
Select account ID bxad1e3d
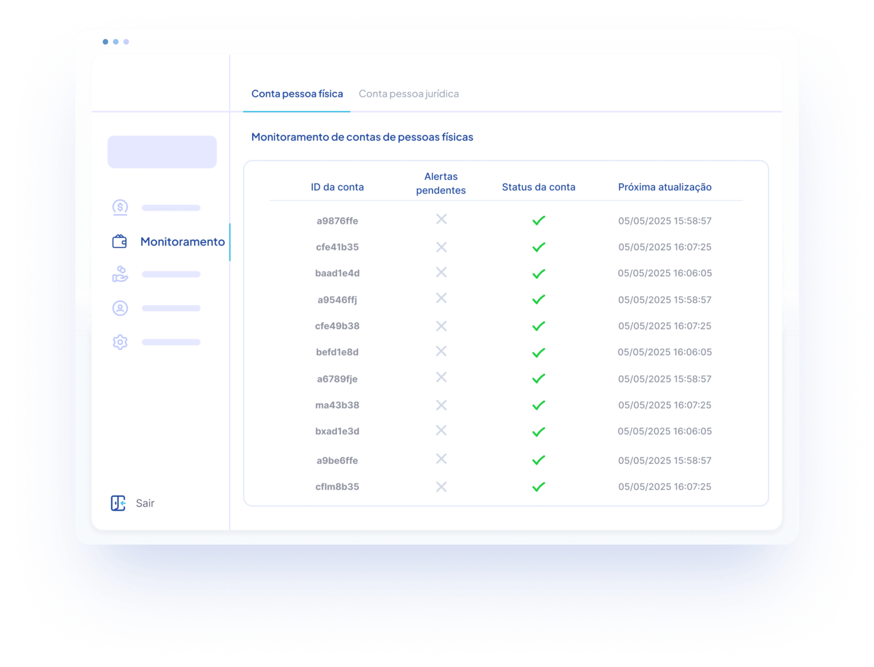click(337, 431)
